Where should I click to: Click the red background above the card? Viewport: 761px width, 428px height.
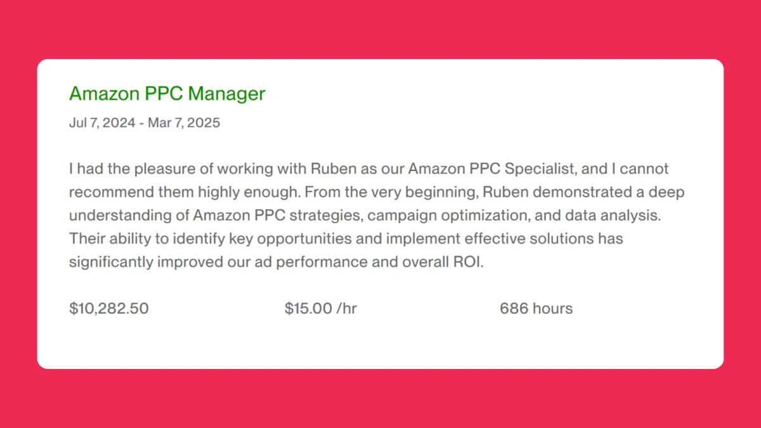[x=380, y=29]
